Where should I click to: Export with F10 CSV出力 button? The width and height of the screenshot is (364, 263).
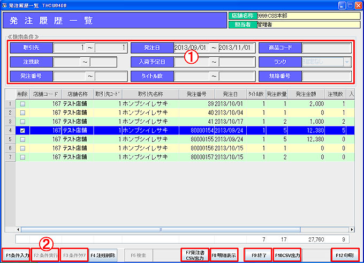287,255
